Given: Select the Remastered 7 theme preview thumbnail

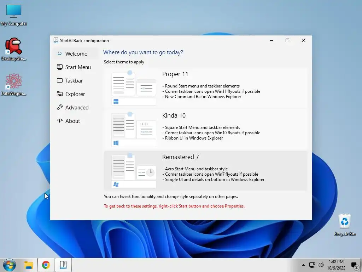Looking at the screenshot, I should (x=134, y=171).
